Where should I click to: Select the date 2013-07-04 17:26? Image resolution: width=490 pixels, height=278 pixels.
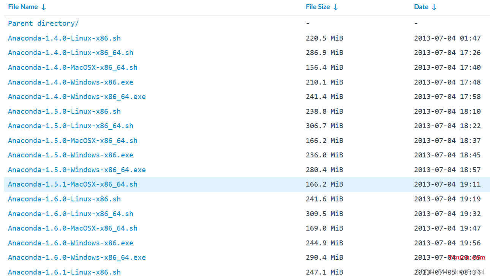447,53
